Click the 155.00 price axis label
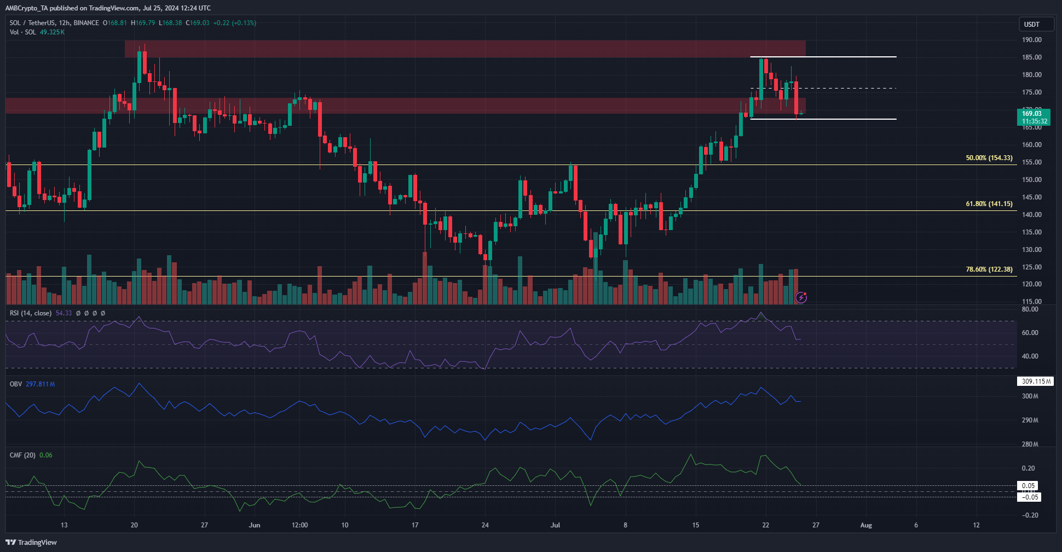Viewport: 1062px width, 552px height. pos(1032,162)
